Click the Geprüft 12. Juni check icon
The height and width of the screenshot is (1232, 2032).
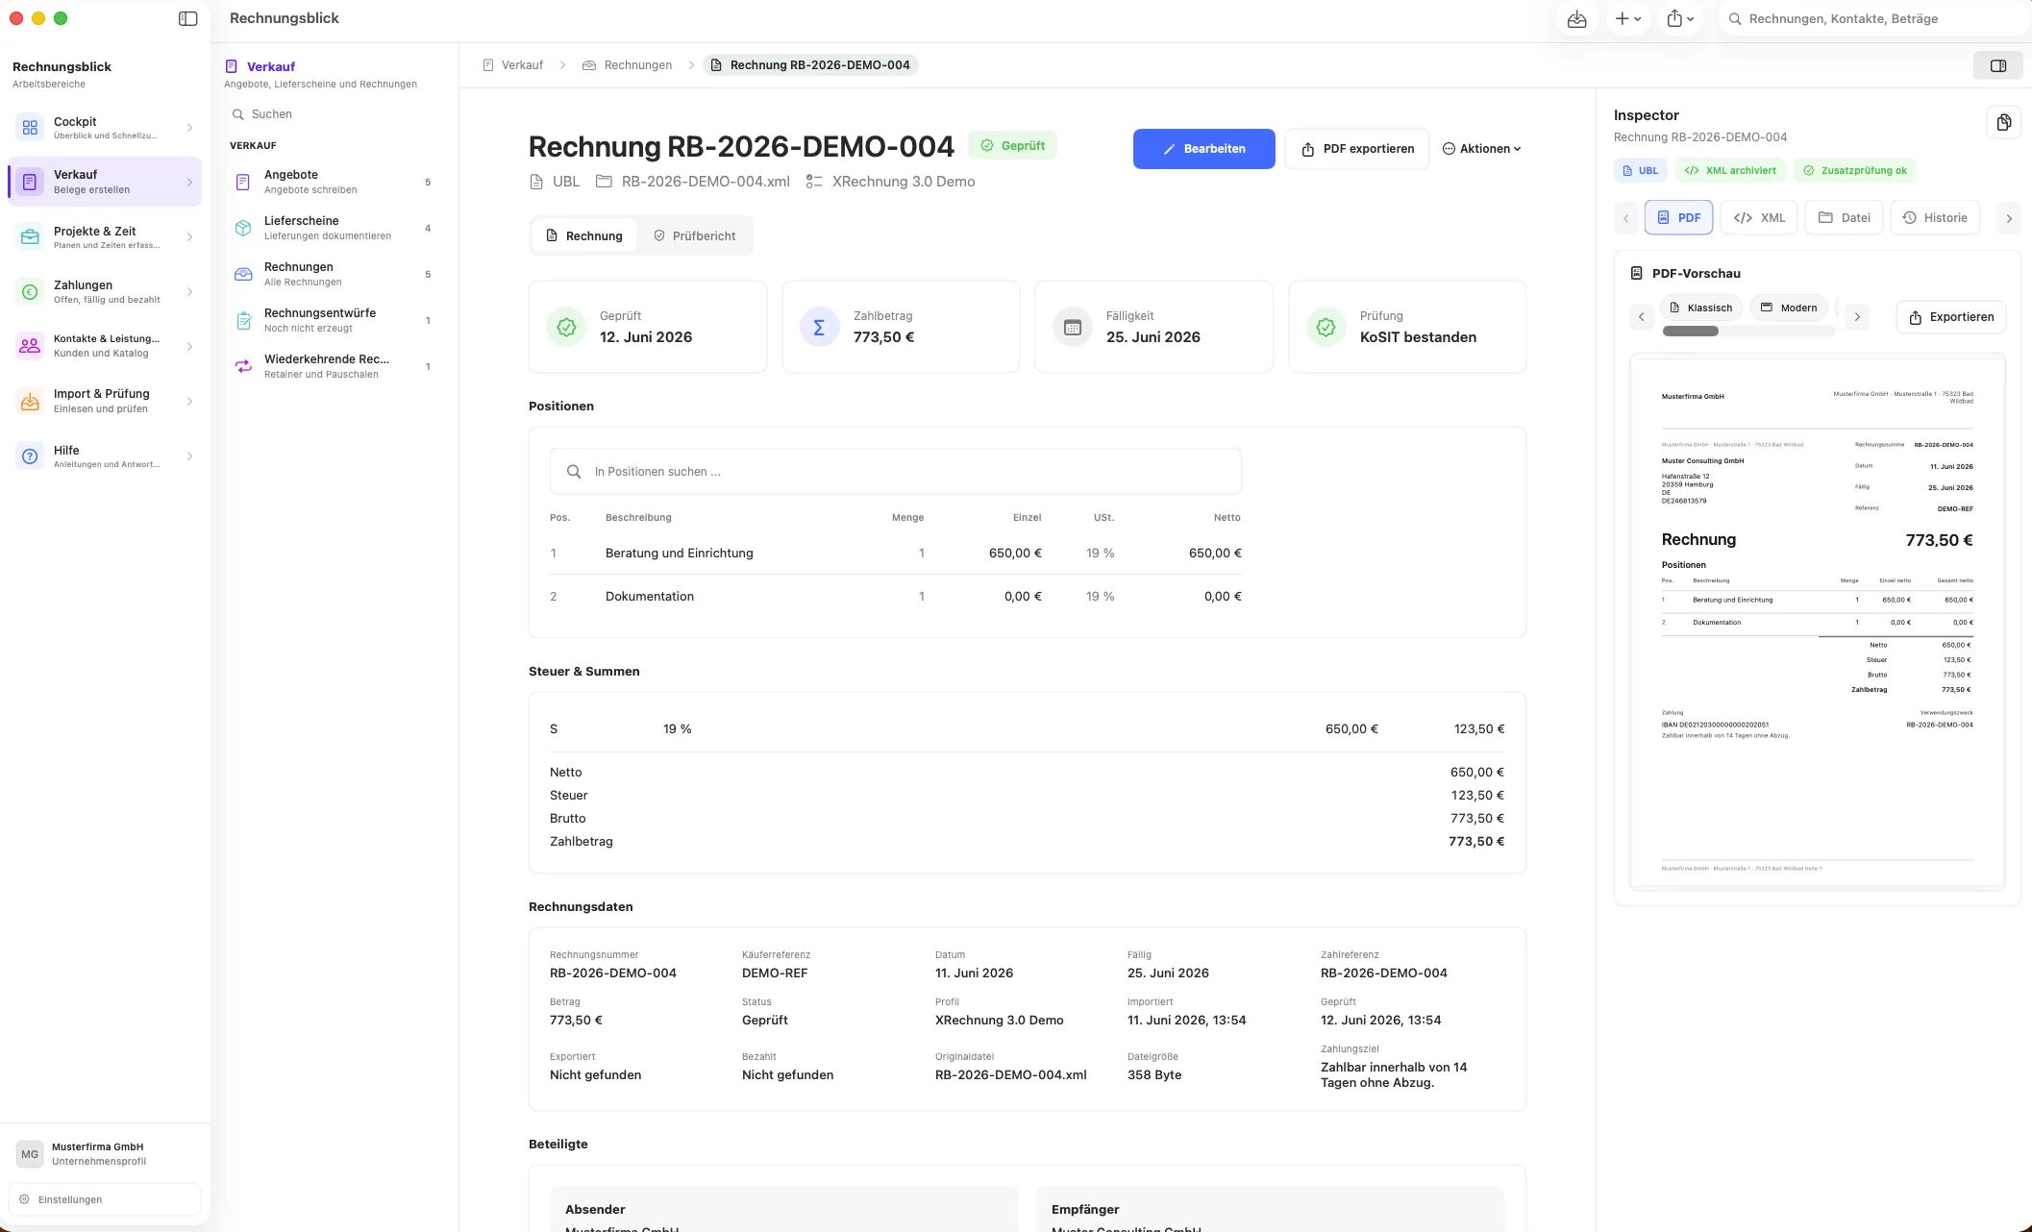566,328
